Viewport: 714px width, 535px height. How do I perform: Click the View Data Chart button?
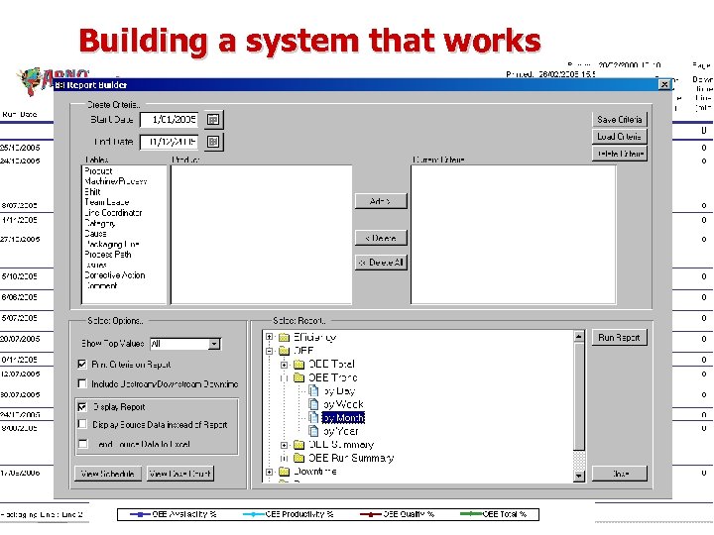[x=180, y=474]
